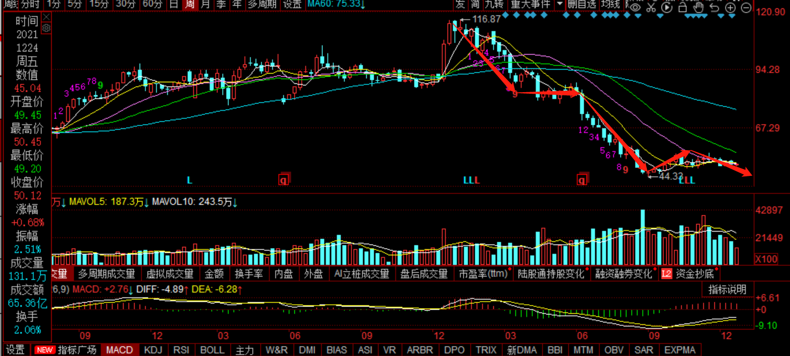Select the scissors cut tool icon

pos(651,7)
